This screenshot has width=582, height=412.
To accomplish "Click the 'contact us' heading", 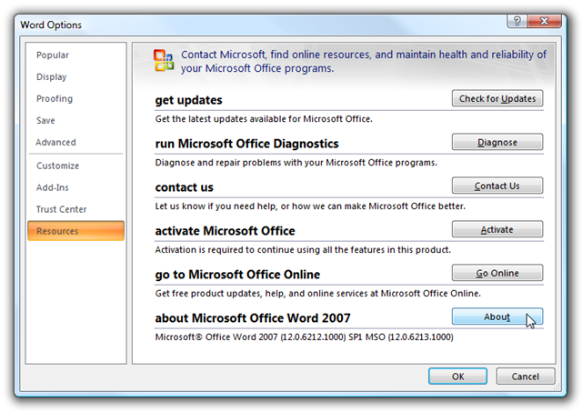I will [x=184, y=187].
